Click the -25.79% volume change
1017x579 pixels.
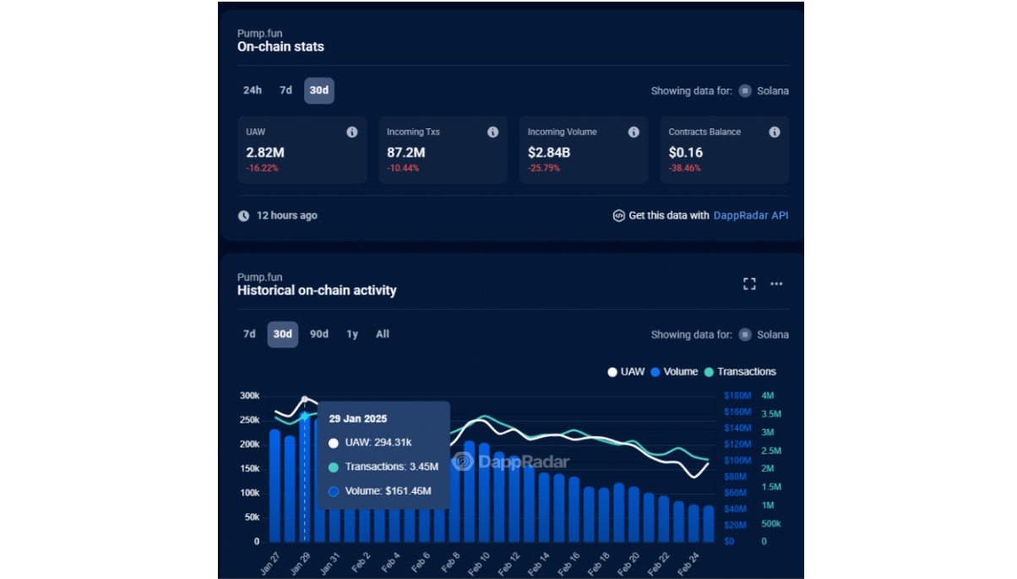click(x=545, y=169)
